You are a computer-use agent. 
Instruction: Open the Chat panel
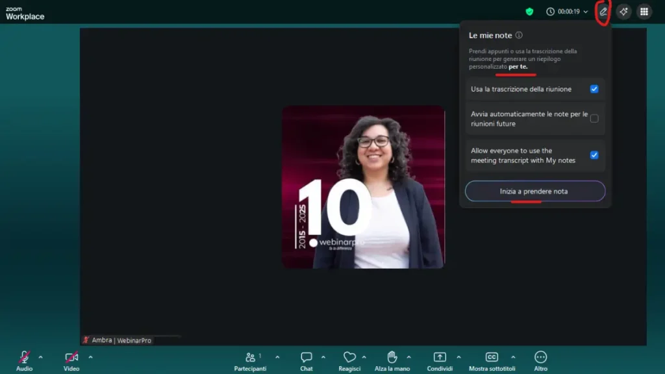307,357
